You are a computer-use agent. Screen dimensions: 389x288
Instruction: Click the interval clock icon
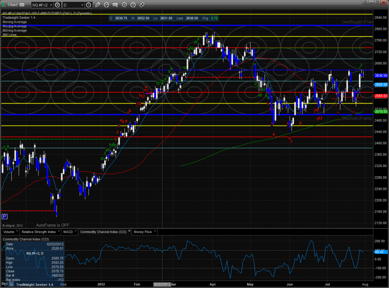pos(89,5)
